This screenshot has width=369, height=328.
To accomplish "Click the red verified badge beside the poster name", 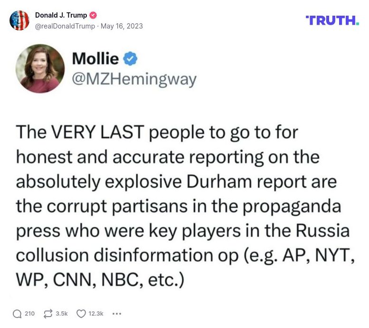I will point(94,16).
